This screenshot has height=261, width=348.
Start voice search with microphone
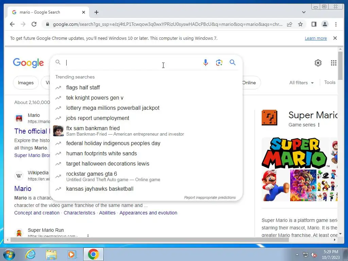coord(206,63)
